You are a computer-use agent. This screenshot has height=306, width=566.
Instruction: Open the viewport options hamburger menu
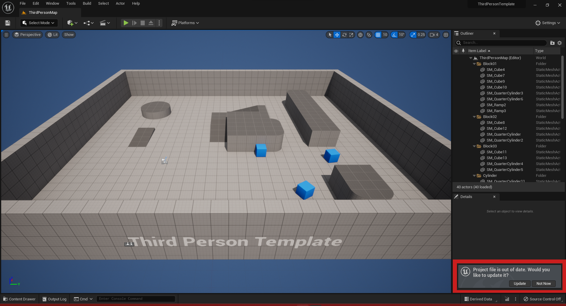pyautogui.click(x=6, y=35)
